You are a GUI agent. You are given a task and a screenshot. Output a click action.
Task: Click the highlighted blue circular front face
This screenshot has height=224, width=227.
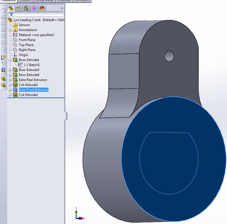click(x=174, y=159)
